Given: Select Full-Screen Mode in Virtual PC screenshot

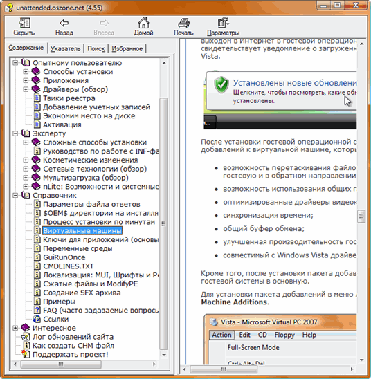Looking at the screenshot, I should tap(253, 347).
